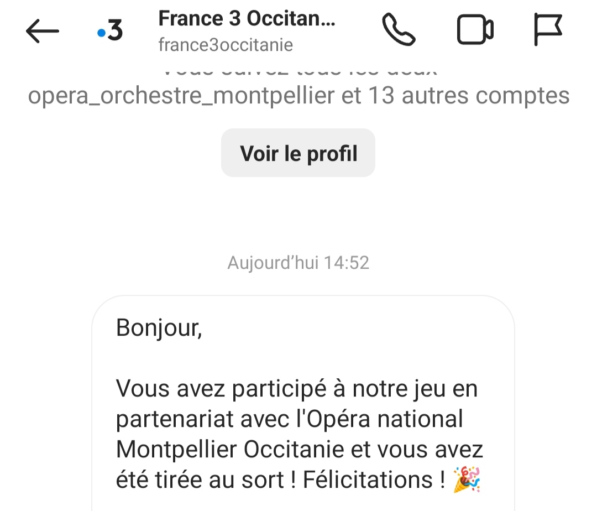Viewport: 597px width, 511px height.
Task: Flag the conversation with the flag icon
Action: 548,29
